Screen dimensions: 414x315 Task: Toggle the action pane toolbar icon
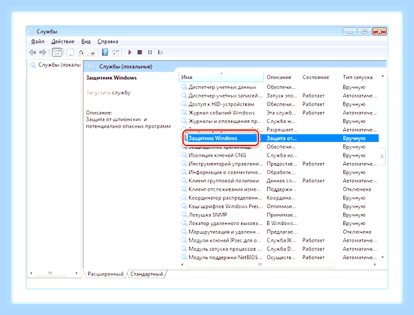click(x=116, y=53)
